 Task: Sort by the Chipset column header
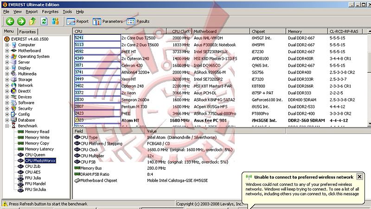click(x=268, y=31)
